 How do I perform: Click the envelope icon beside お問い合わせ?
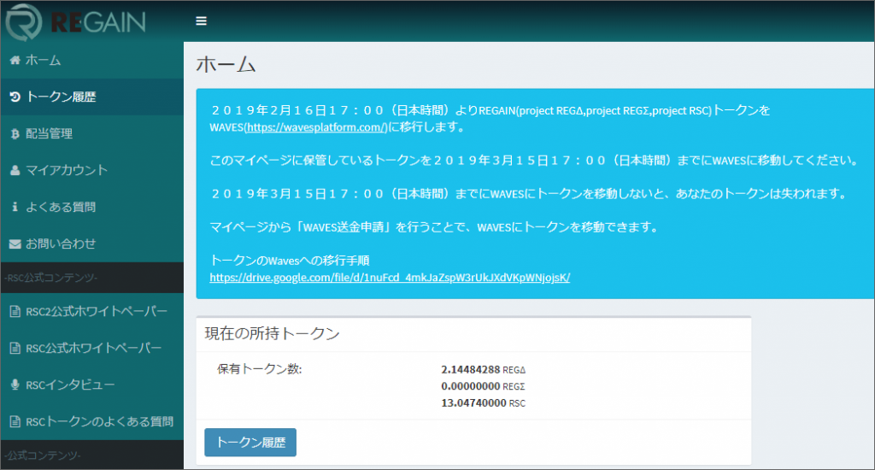point(15,244)
